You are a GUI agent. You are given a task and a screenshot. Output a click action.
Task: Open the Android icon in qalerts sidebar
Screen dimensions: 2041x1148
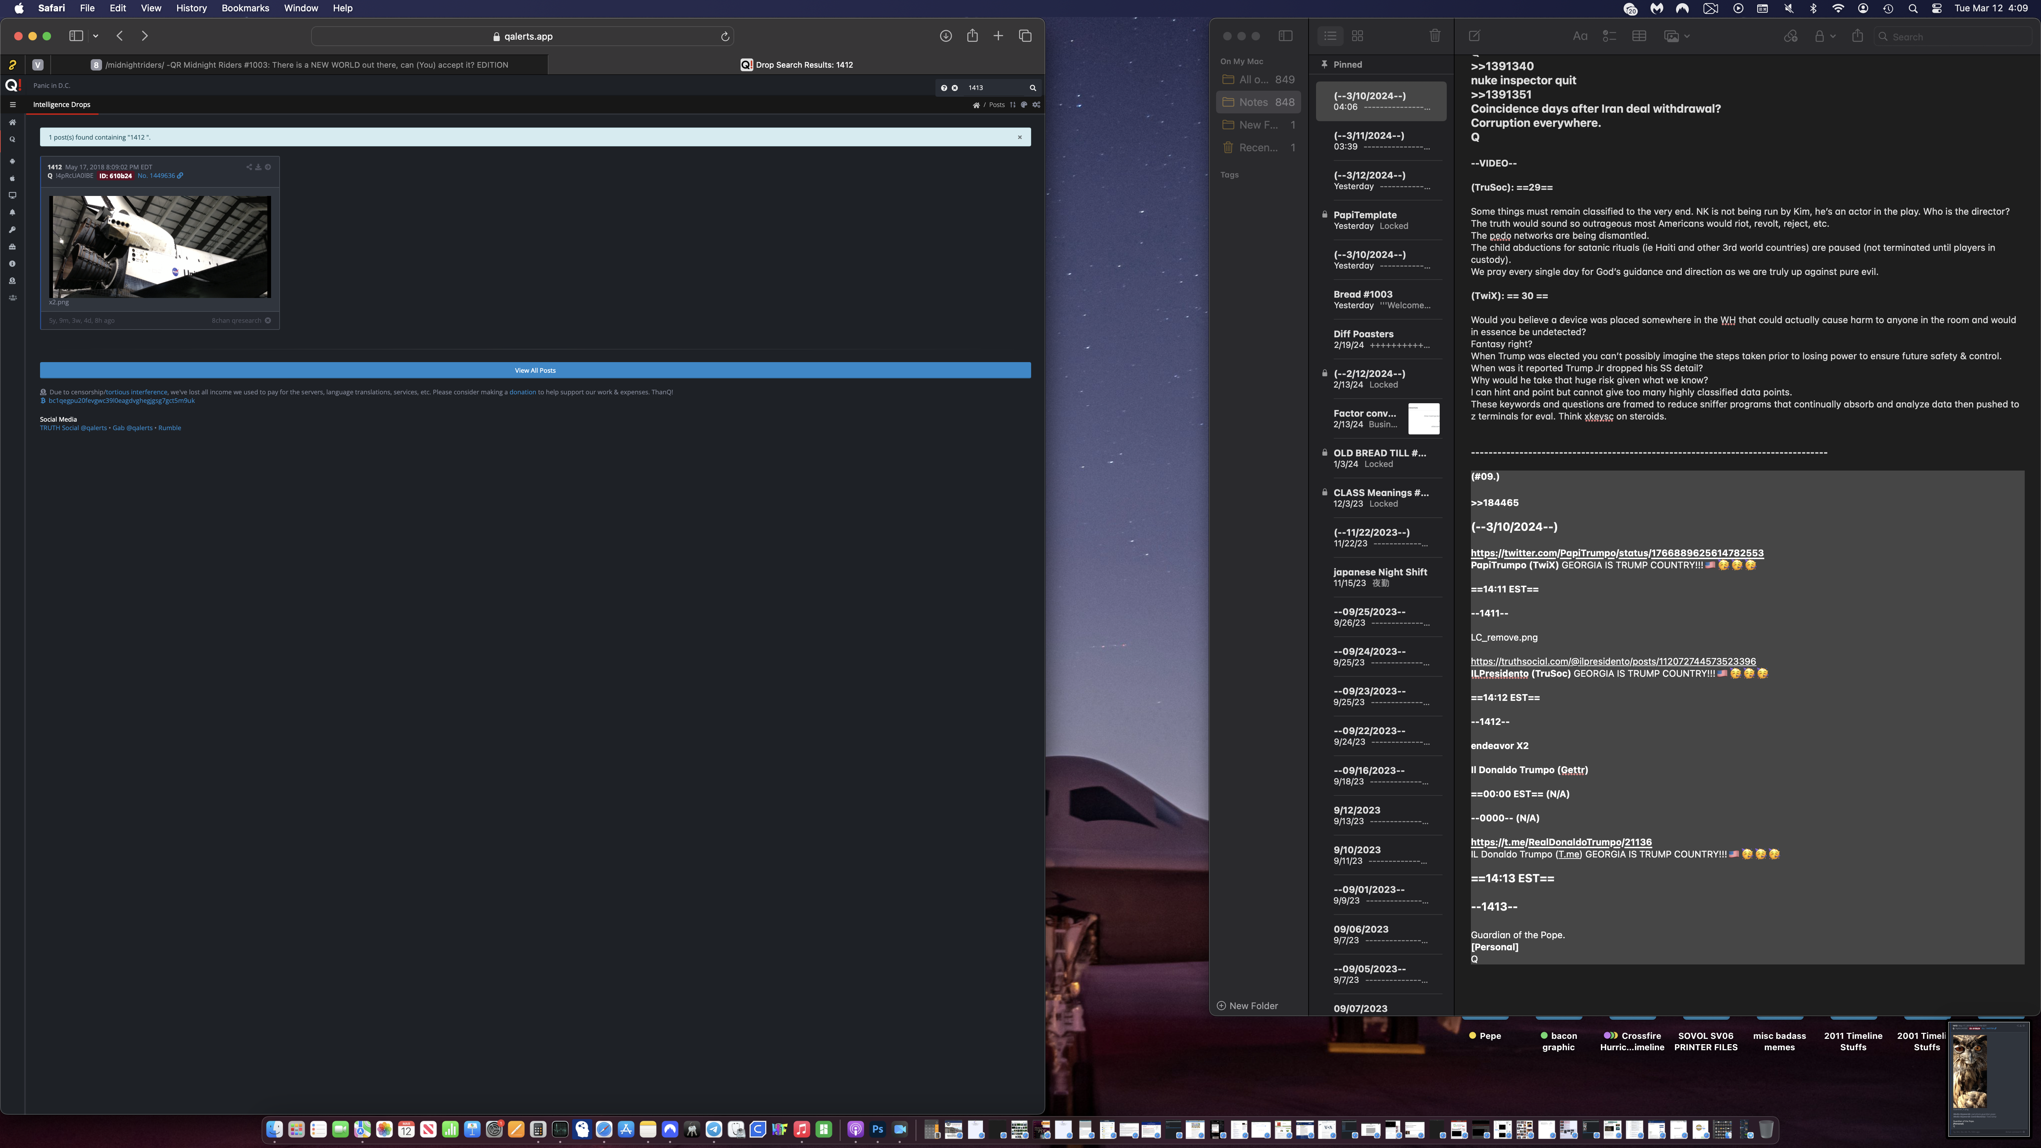(x=12, y=161)
